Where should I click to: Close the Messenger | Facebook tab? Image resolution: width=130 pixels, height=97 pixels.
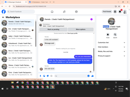26,2
